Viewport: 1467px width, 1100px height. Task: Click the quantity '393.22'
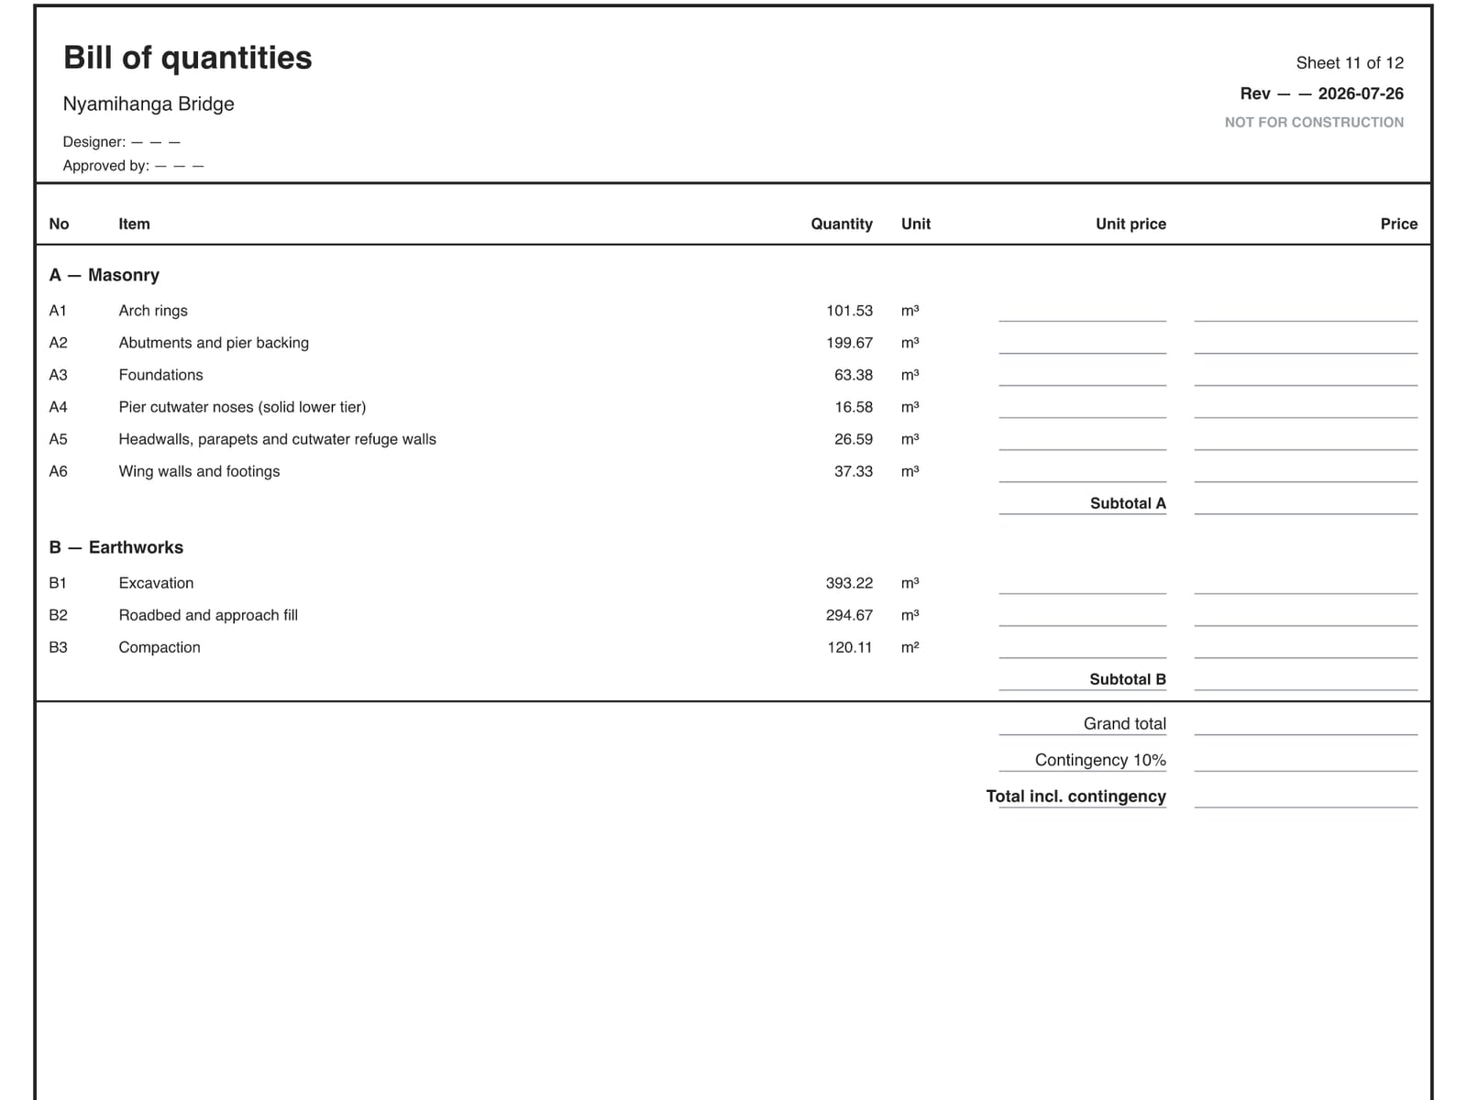pyautogui.click(x=849, y=583)
